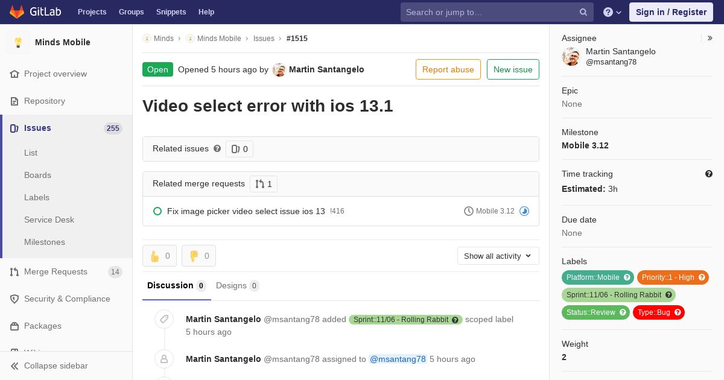724x380 pixels.
Task: Collapse the right sidebar with double arrow
Action: pos(710,38)
